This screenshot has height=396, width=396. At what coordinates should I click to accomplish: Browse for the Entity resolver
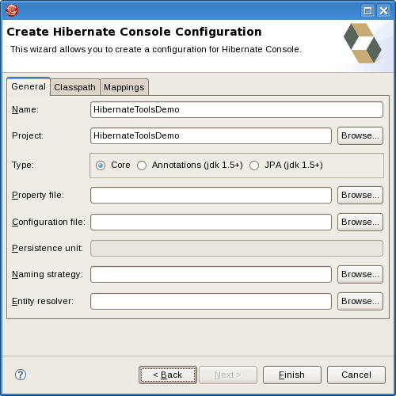[x=360, y=301]
